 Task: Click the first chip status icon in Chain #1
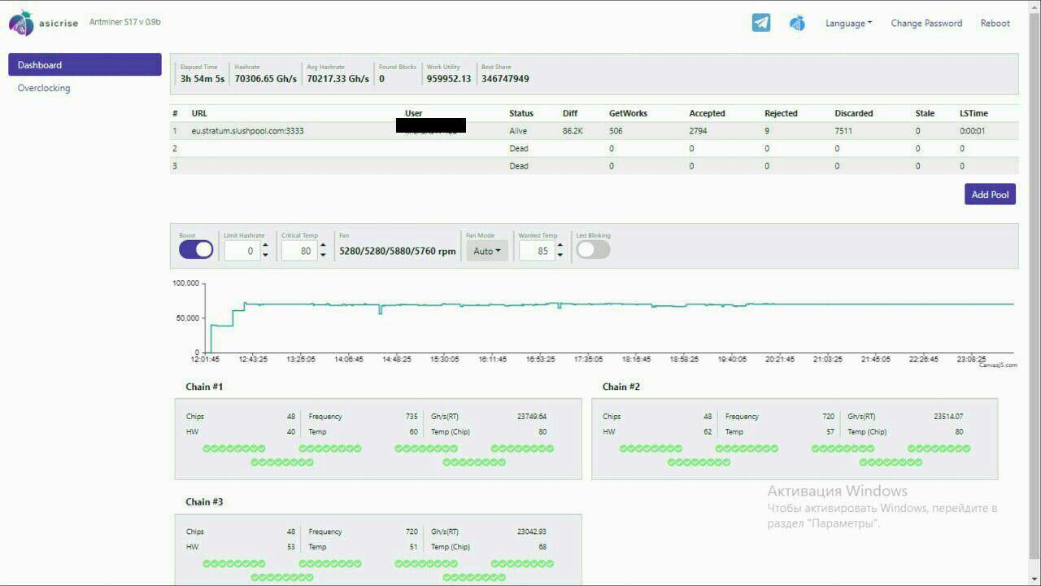coord(207,448)
